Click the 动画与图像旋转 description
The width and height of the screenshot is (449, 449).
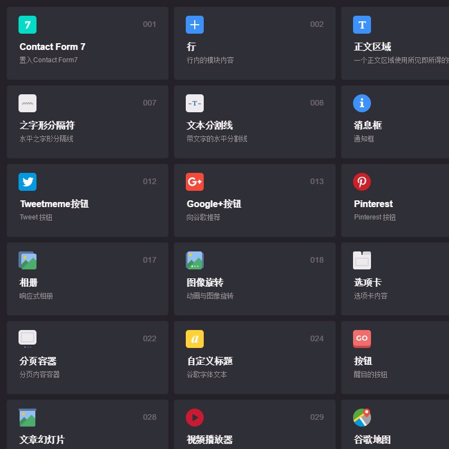[210, 296]
